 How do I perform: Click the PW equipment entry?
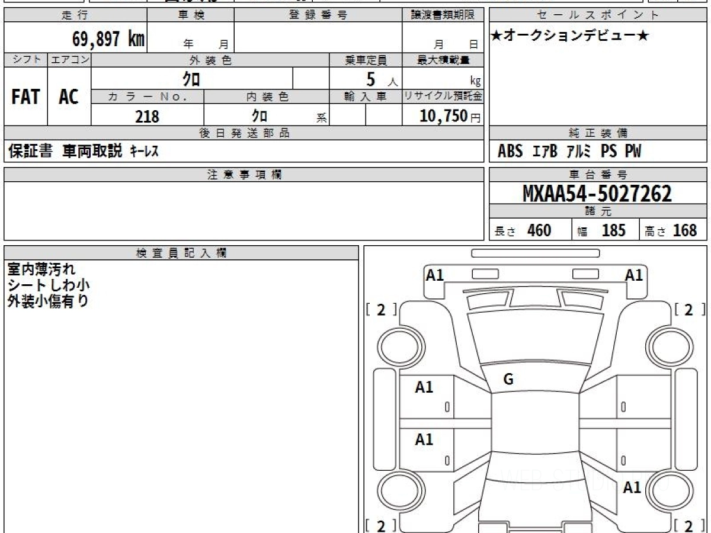click(633, 152)
